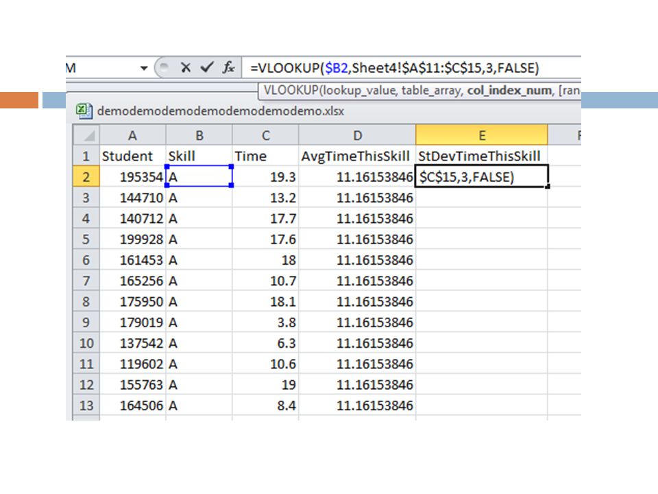Image resolution: width=658 pixels, height=494 pixels.
Task: Click the cell with student 195354
Action: (x=132, y=176)
